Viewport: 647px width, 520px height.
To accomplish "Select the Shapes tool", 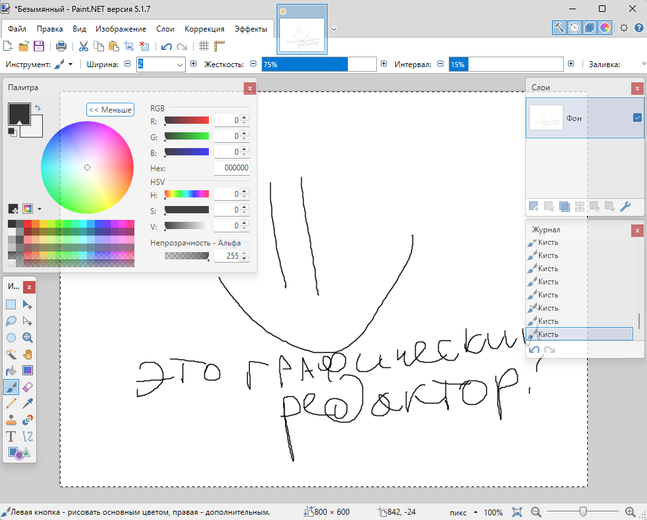I will point(19,454).
